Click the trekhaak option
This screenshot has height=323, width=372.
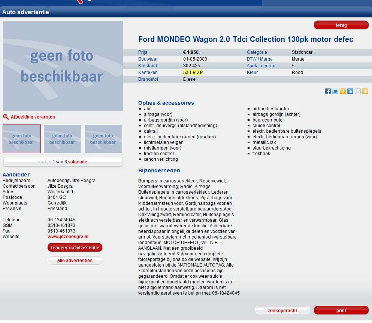pyautogui.click(x=261, y=153)
